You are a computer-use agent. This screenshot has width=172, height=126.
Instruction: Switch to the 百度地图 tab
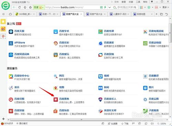[x=143, y=14]
